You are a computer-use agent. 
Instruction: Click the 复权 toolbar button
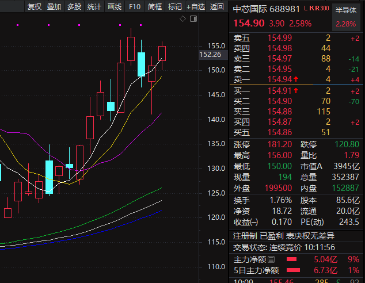tap(35, 7)
